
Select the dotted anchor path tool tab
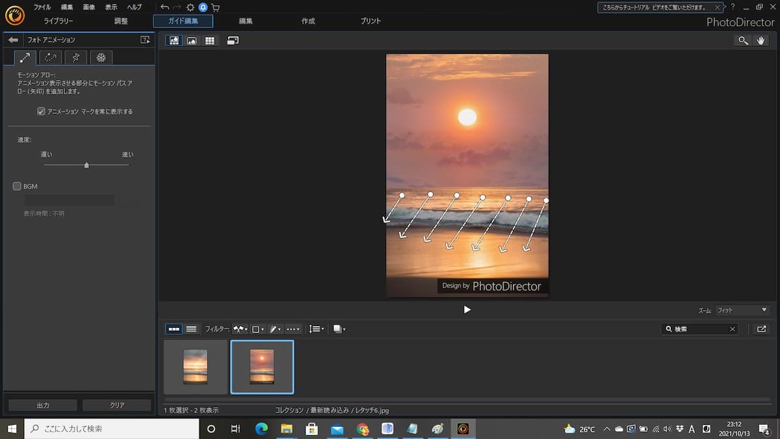coord(50,58)
